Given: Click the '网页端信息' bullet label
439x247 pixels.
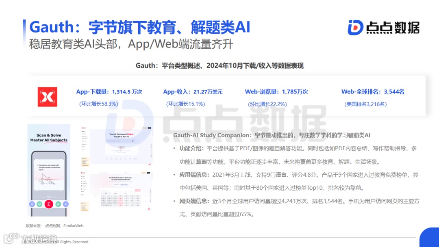Looking at the screenshot, I should (x=194, y=201).
